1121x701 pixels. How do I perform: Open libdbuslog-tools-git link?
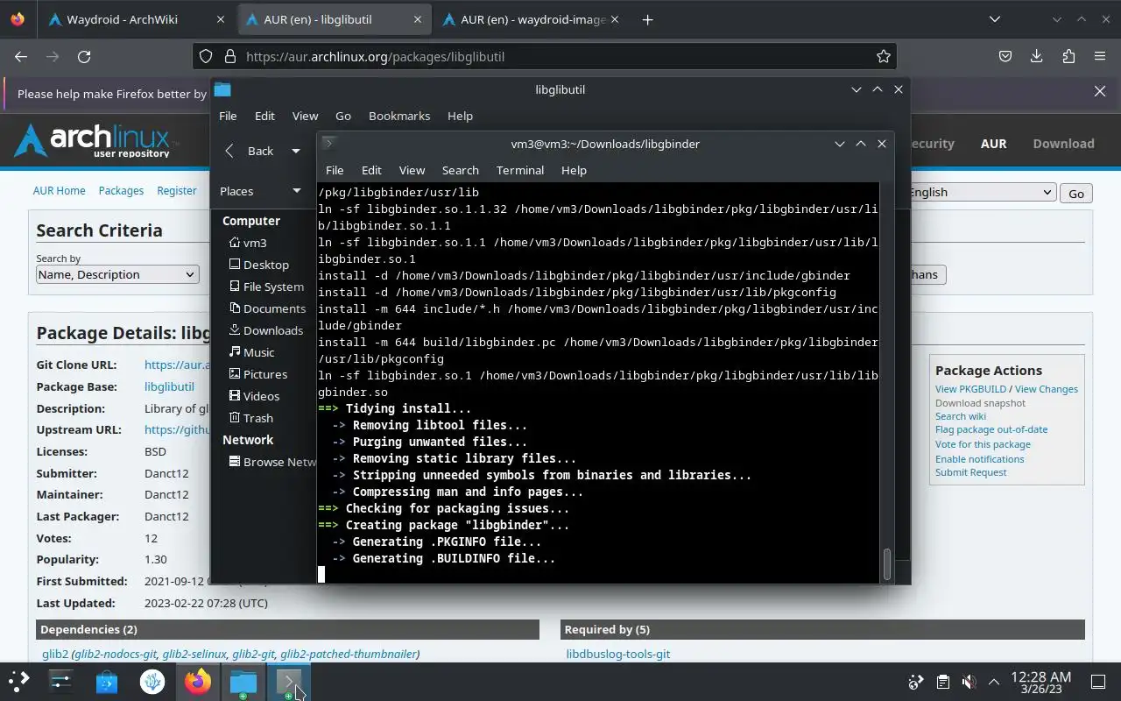coord(618,654)
